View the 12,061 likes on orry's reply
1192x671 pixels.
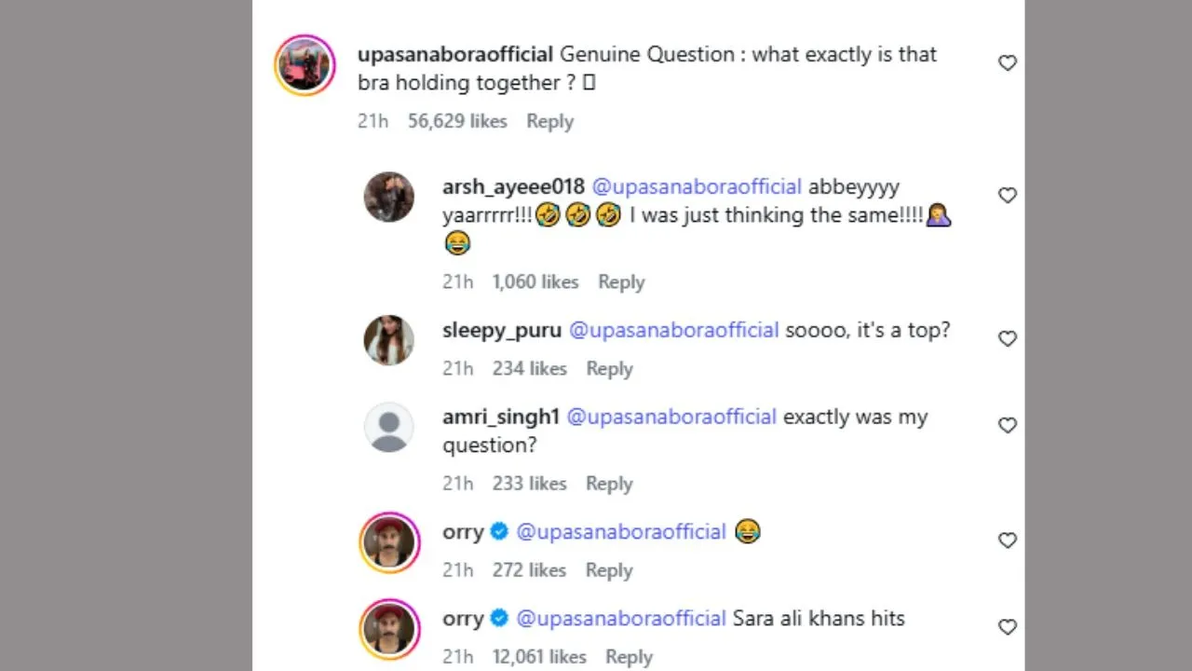point(539,657)
